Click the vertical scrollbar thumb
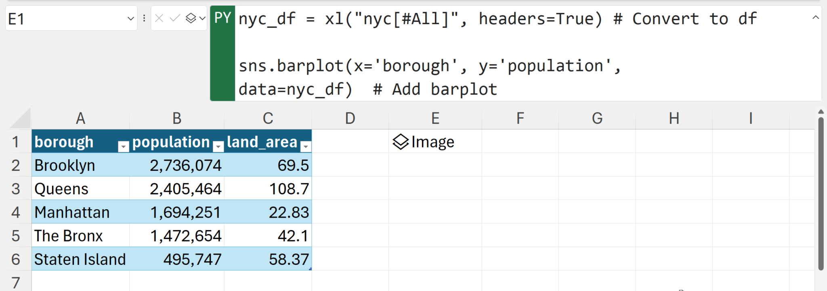This screenshot has height=291, width=827. tap(821, 193)
